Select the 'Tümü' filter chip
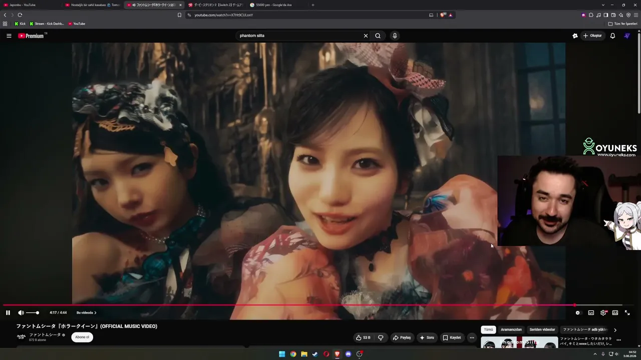Viewport: 641px width, 360px height. pos(488,329)
